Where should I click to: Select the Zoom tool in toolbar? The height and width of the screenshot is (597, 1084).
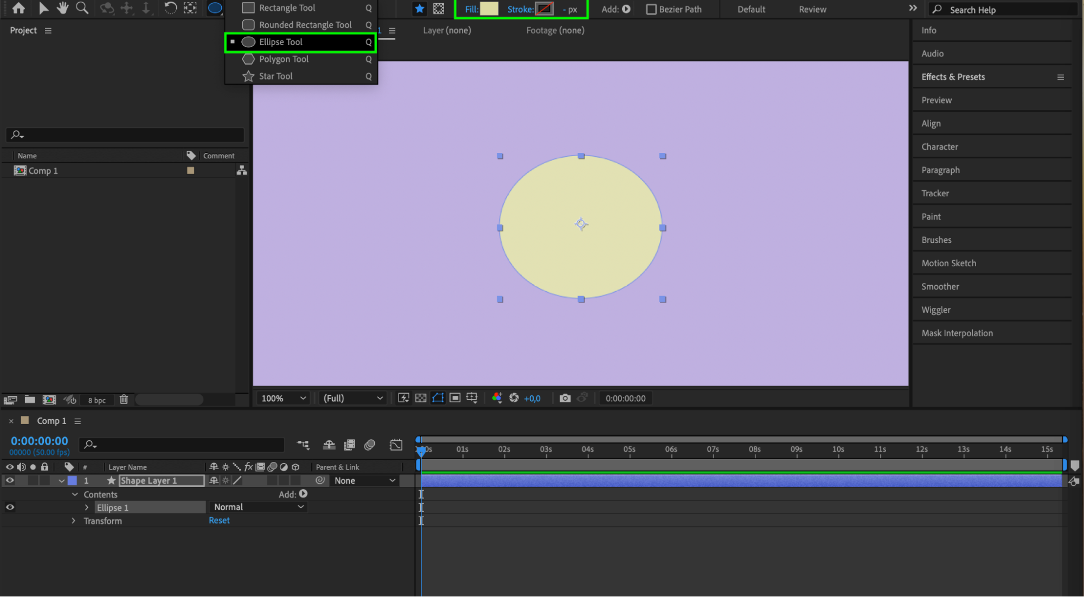[82, 8]
